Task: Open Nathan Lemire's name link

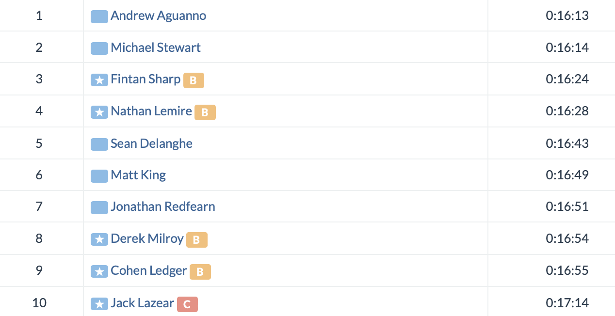Action: [151, 111]
